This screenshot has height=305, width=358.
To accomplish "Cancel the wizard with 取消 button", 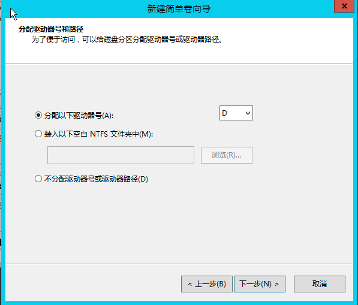I will (x=320, y=284).
